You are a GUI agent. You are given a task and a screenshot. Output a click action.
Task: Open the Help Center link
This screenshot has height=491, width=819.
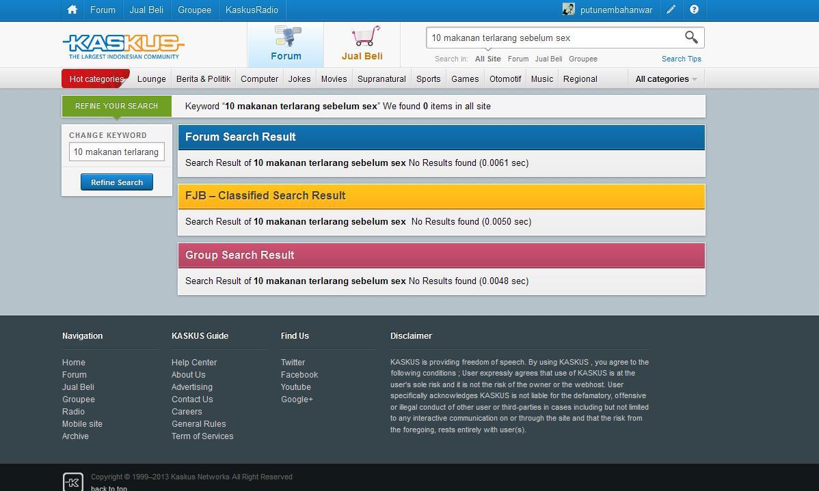[193, 362]
